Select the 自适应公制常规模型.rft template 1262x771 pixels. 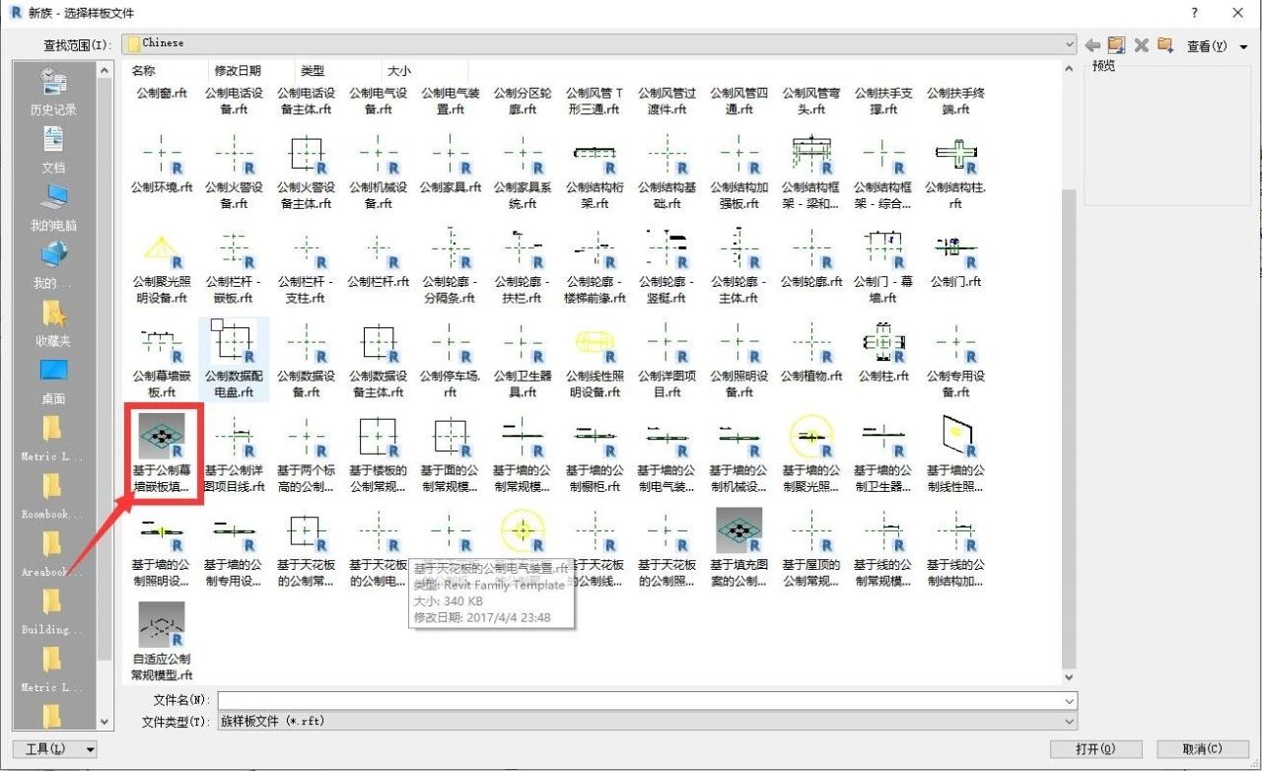162,641
